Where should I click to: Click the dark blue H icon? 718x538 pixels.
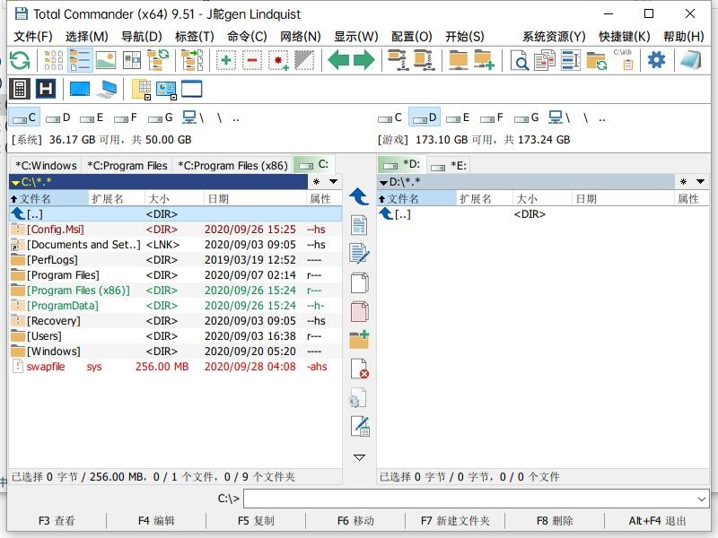46,89
